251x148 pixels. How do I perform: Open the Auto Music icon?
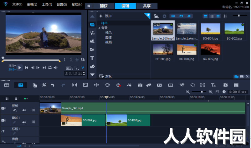click(140, 85)
